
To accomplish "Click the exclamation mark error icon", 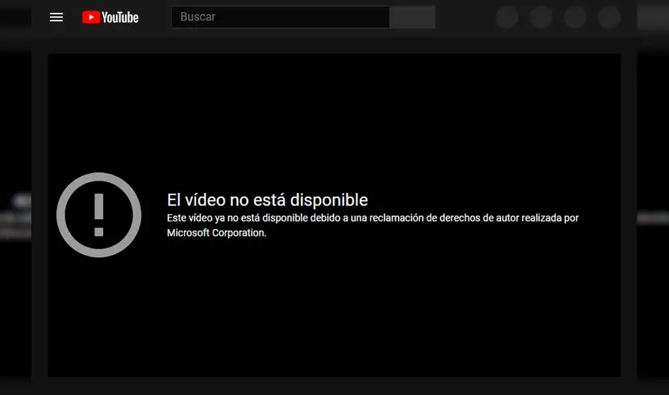I will tap(99, 214).
